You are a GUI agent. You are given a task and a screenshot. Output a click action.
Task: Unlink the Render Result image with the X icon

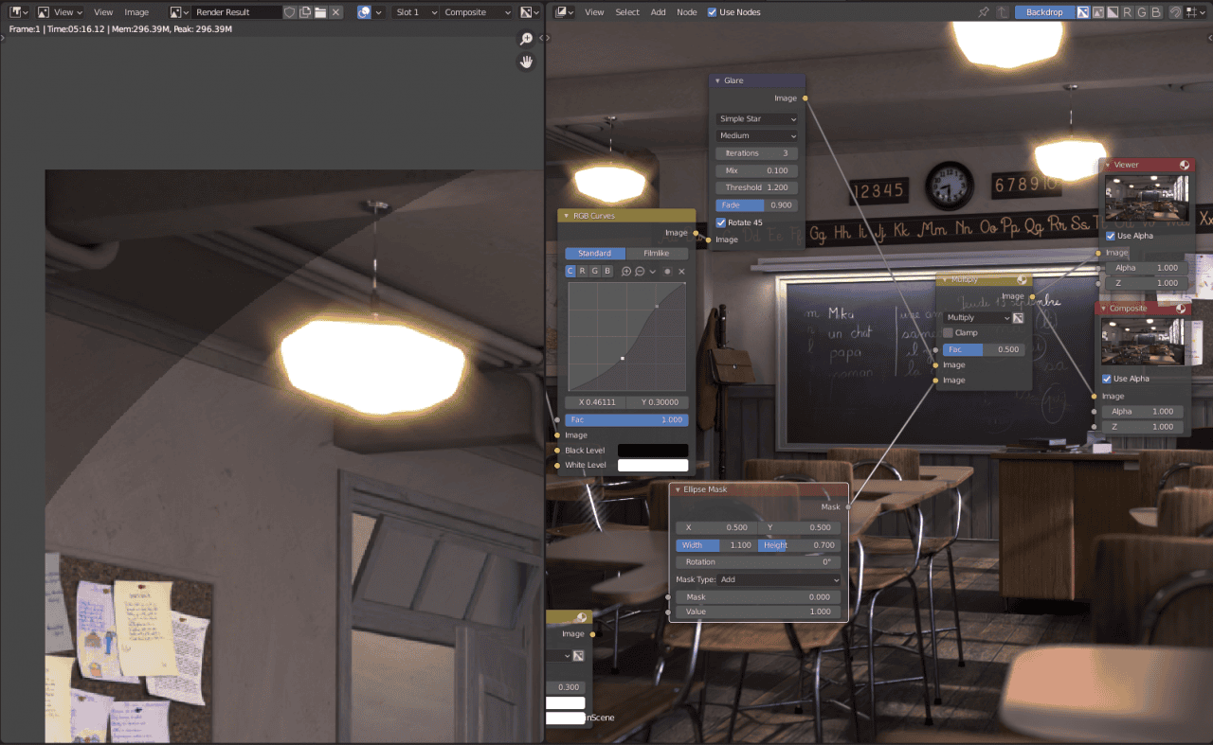pos(335,11)
